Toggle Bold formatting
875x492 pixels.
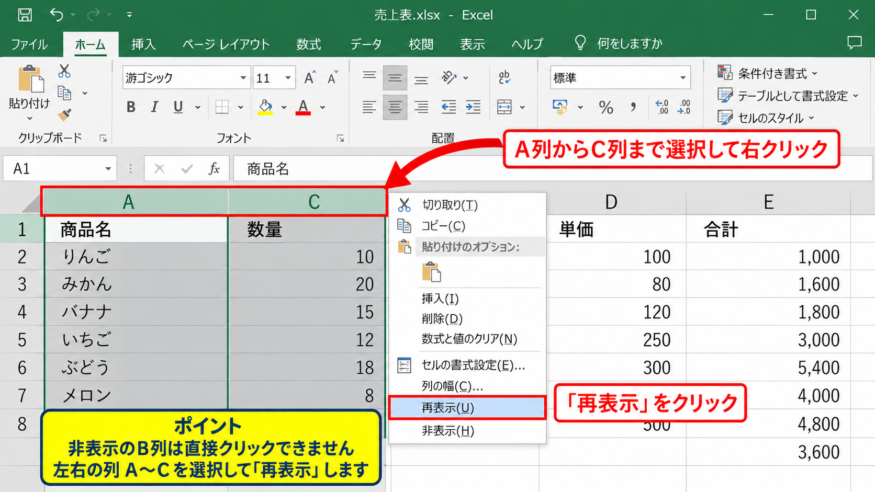point(131,107)
